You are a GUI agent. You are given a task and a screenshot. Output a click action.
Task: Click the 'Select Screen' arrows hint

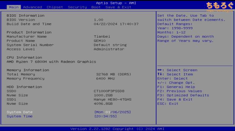pos(177,70)
